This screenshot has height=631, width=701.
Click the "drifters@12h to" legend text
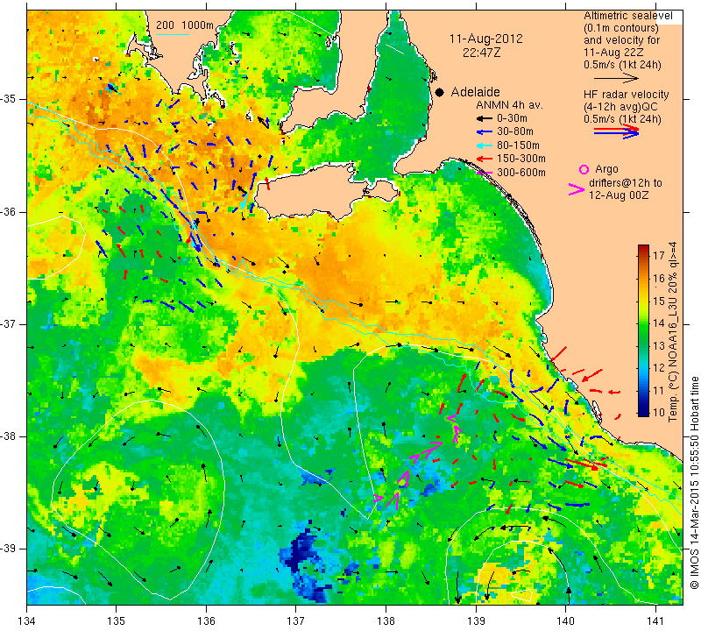click(x=626, y=183)
